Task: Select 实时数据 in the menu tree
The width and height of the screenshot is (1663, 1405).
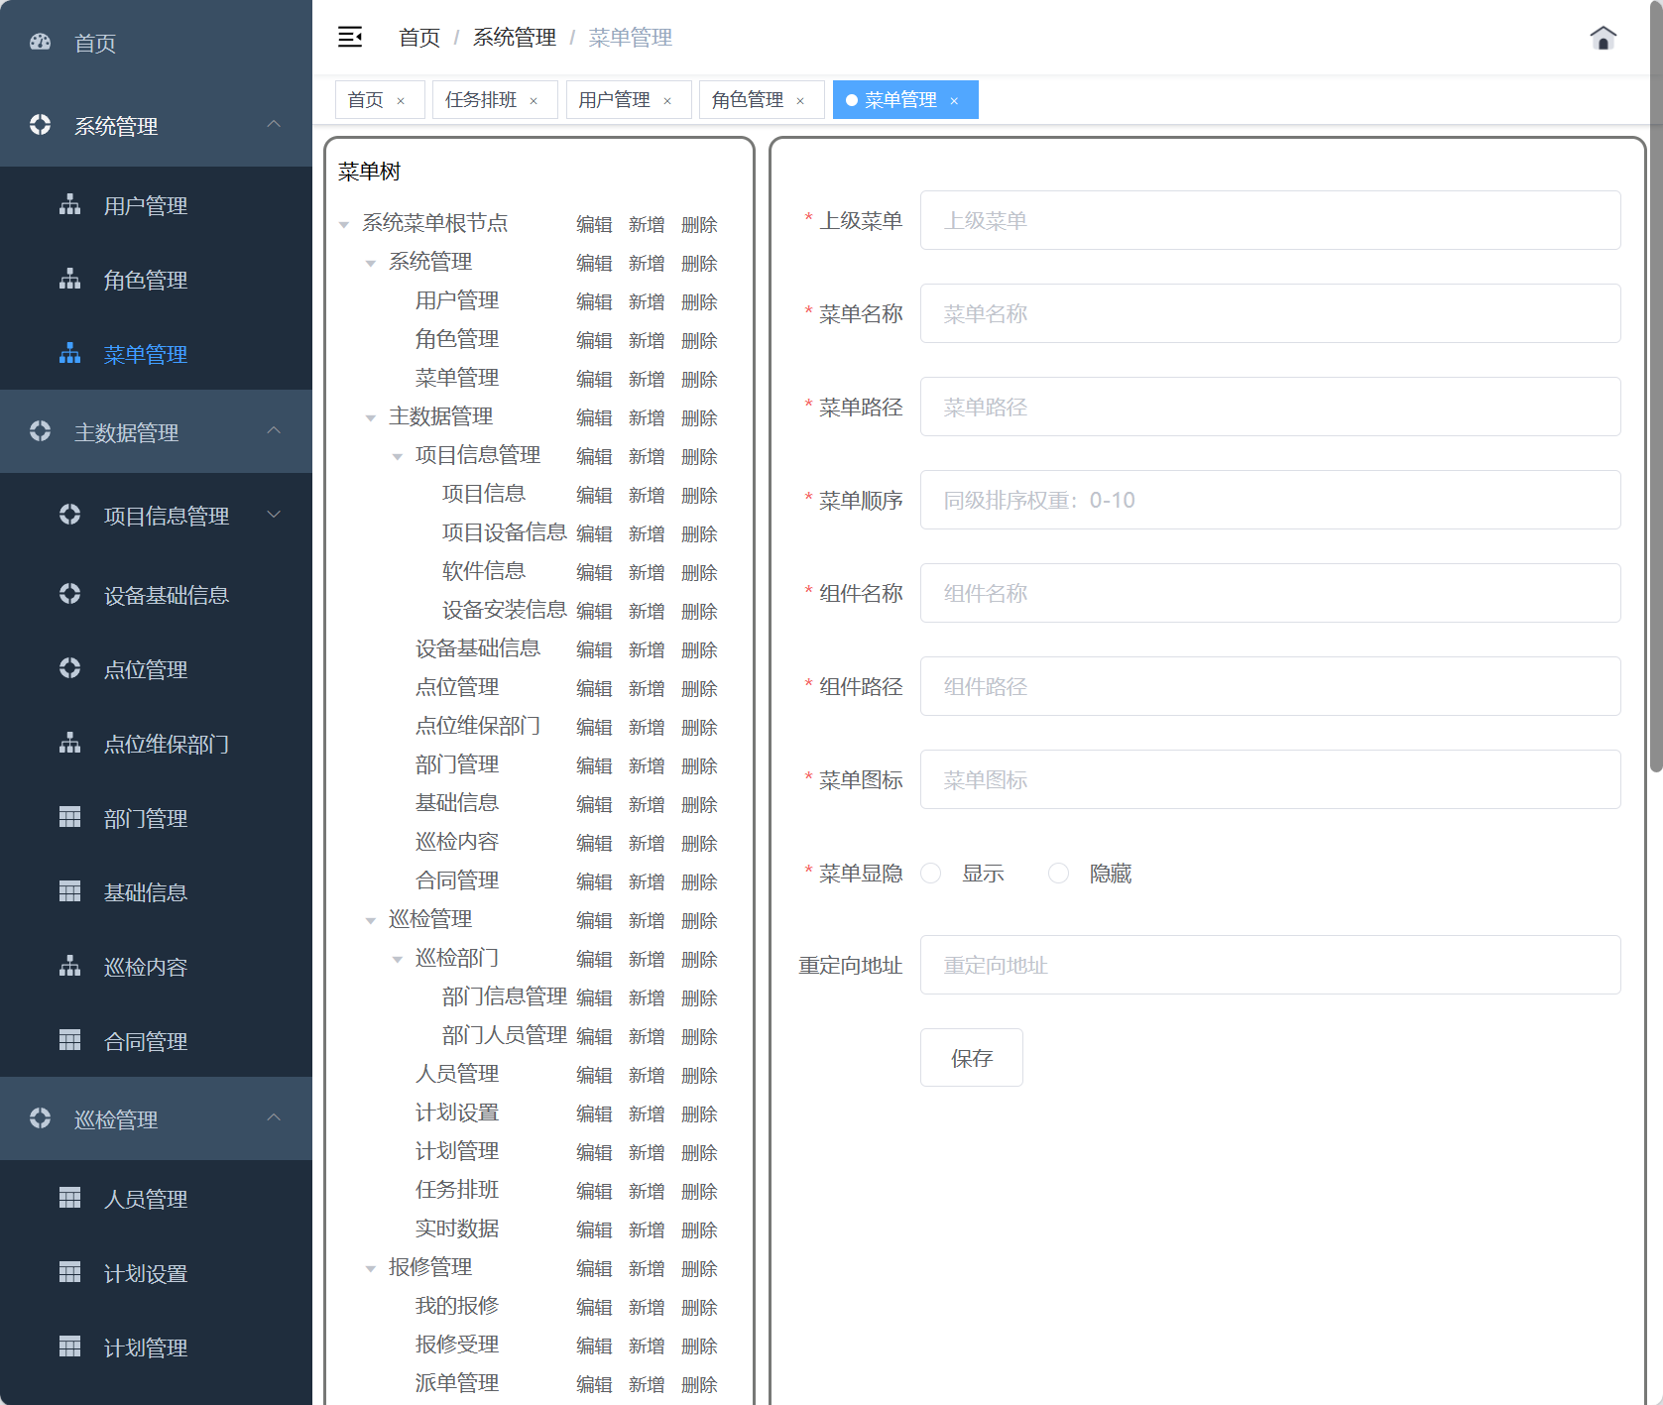Action: tap(457, 1229)
